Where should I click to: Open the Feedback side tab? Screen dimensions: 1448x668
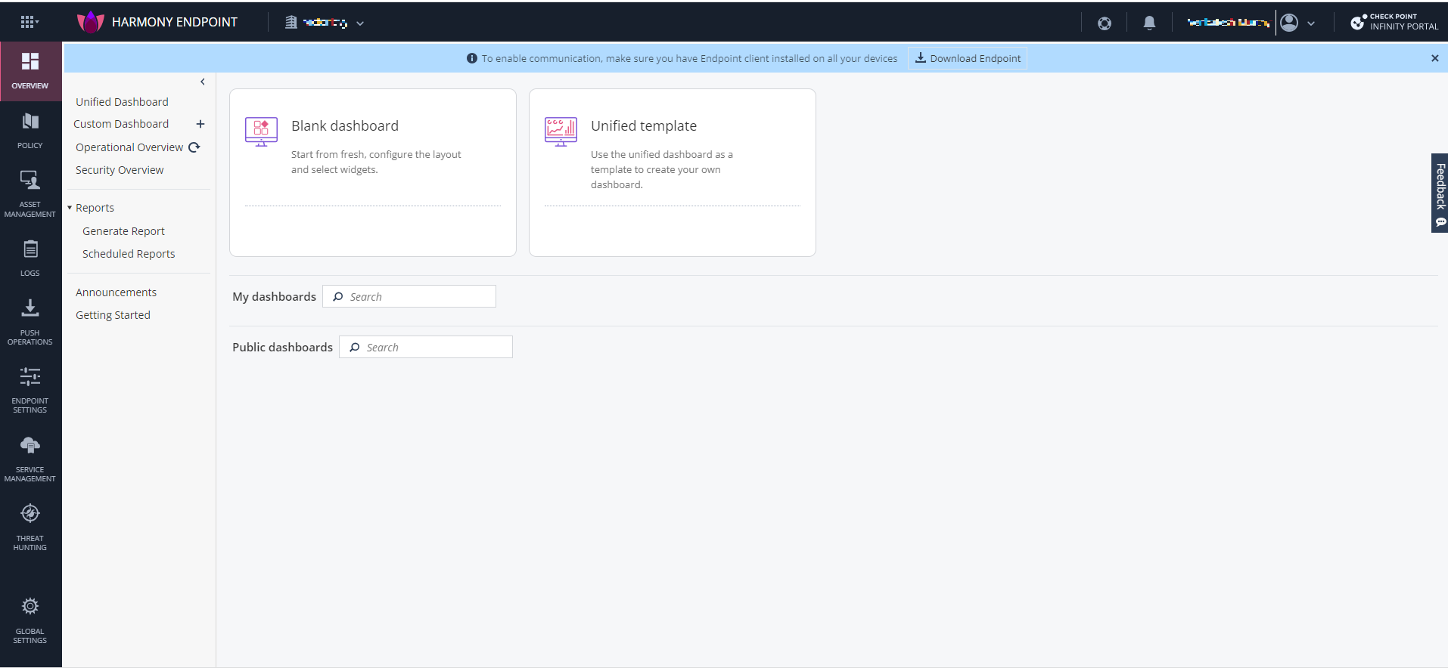(x=1440, y=193)
